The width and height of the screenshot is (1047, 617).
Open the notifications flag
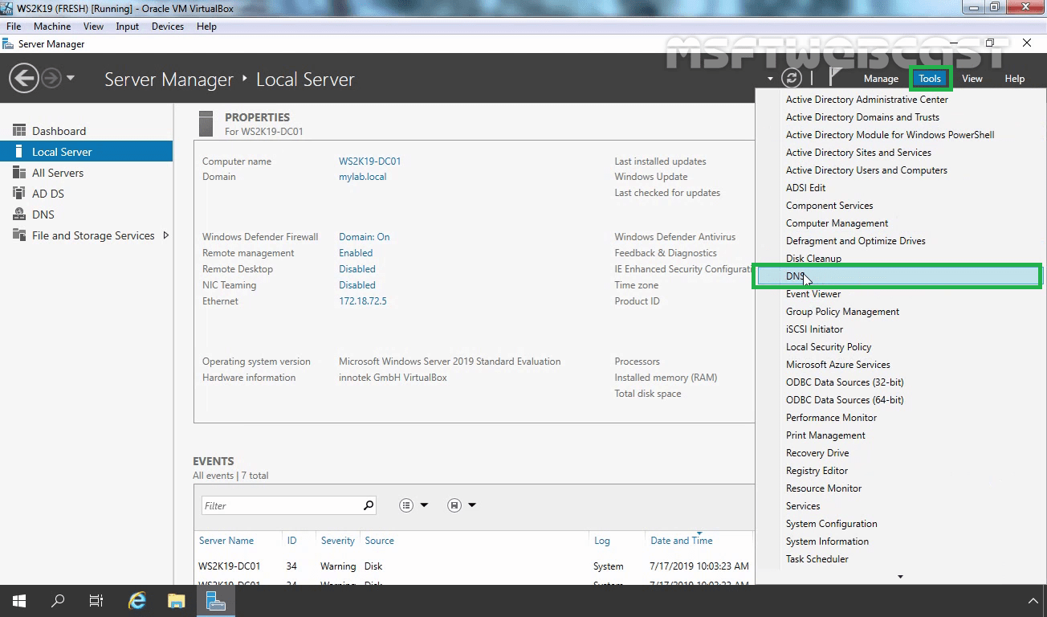pos(836,77)
